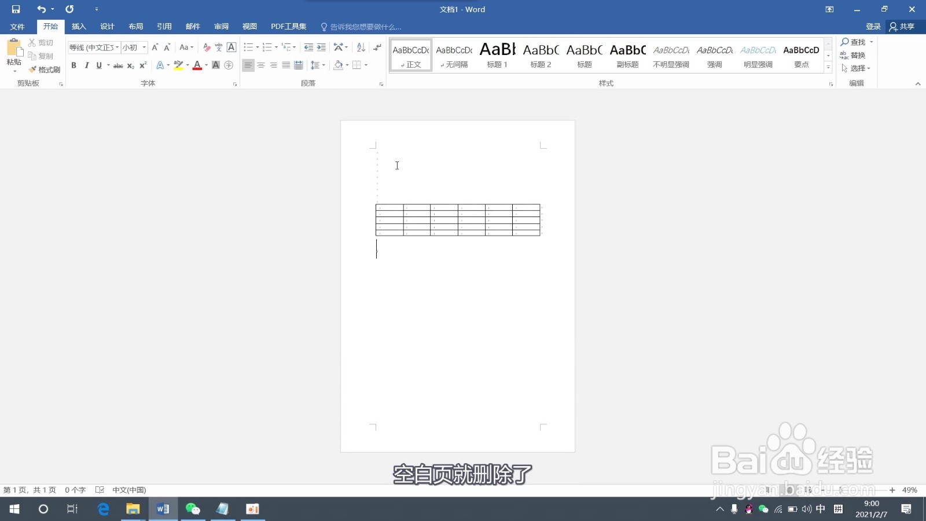
Task: Click Cut (剪切) in the clipboard group
Action: [x=41, y=43]
